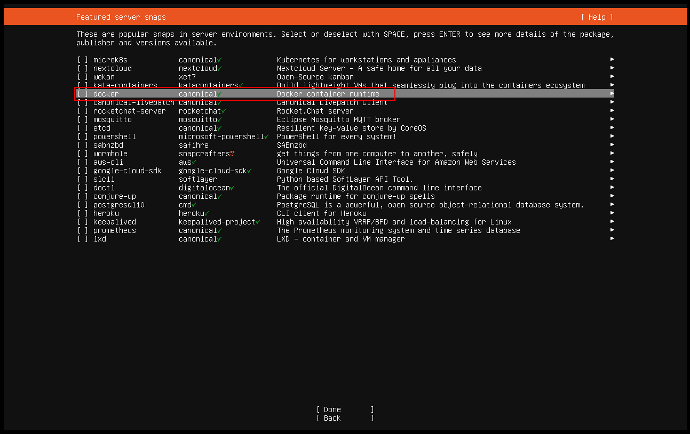Click the slcli snap name
The width and height of the screenshot is (690, 434).
(x=104, y=179)
